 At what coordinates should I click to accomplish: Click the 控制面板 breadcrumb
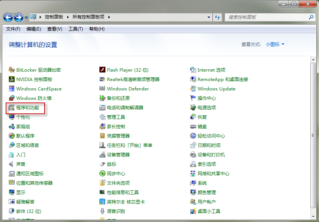click(54, 17)
